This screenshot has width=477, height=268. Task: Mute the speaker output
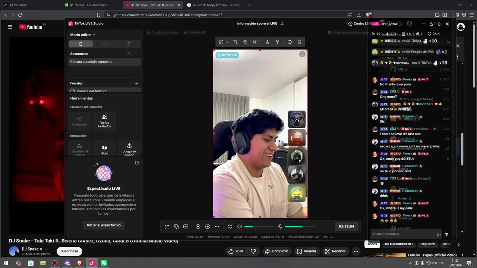(240, 226)
